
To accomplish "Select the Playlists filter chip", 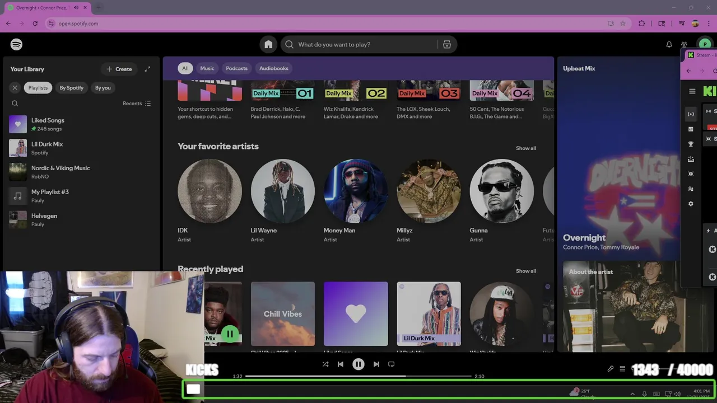I will click(38, 87).
